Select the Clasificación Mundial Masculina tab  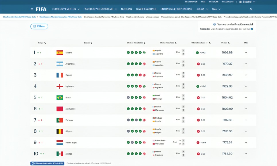click(x=61, y=17)
